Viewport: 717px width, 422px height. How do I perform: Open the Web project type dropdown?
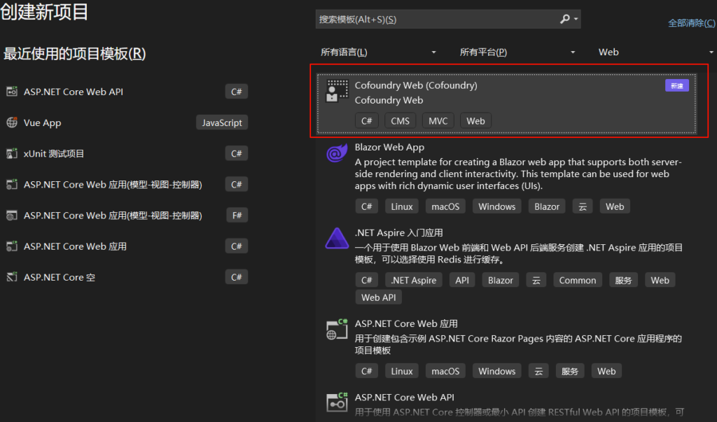click(655, 52)
